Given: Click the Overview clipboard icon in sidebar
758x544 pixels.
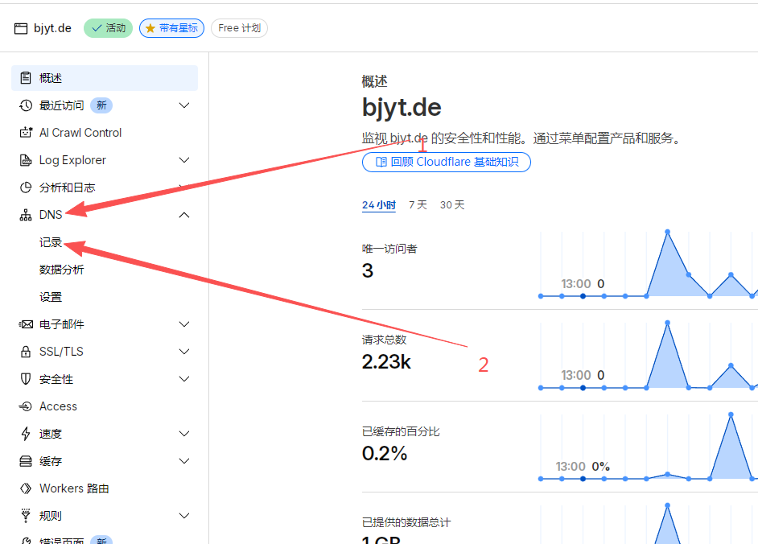Looking at the screenshot, I should pos(26,78).
